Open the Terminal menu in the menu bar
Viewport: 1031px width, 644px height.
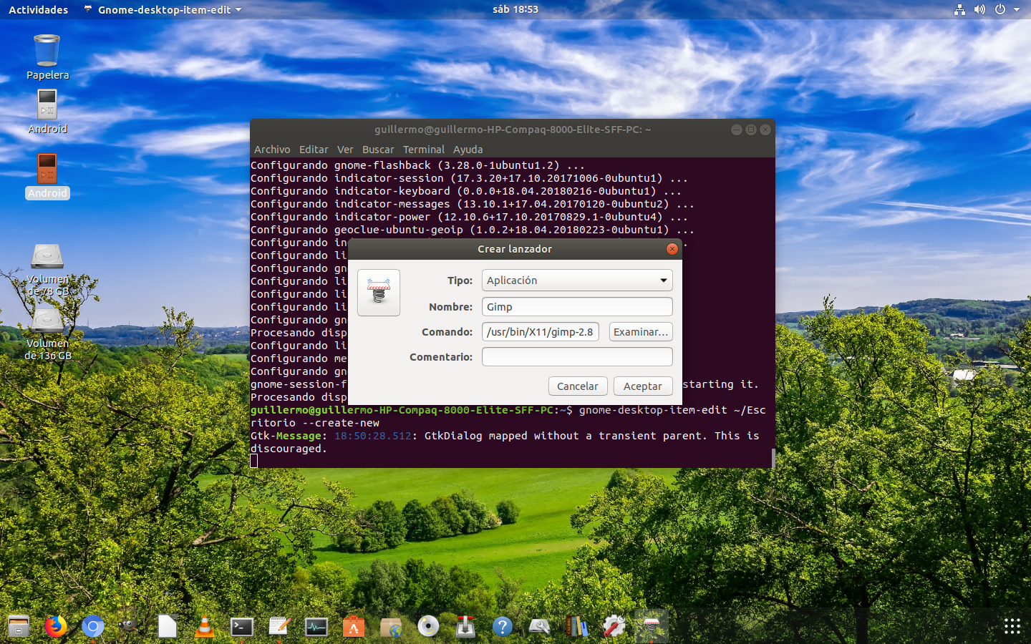(x=424, y=150)
